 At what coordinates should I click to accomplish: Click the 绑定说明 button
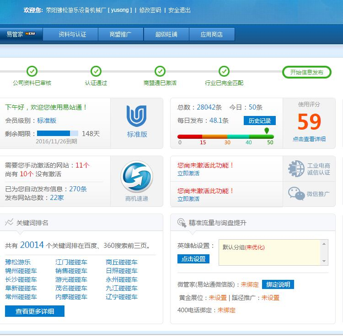coord(278,284)
